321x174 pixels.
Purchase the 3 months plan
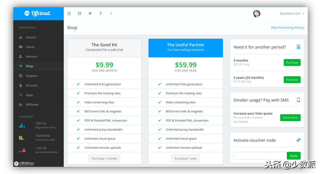point(292,63)
